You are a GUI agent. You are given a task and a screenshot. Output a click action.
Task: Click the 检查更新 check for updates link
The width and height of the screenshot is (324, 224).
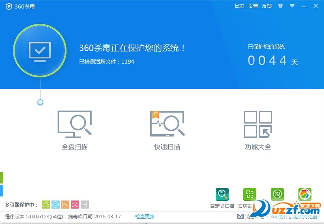145,217
